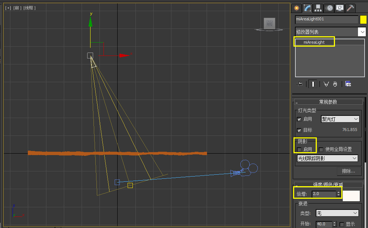Select miAreaLight in modifier stack

tap(314, 42)
